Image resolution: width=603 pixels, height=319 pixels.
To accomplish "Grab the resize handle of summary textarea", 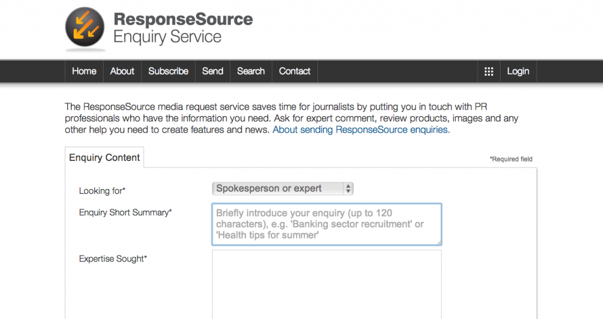I will coord(439,243).
